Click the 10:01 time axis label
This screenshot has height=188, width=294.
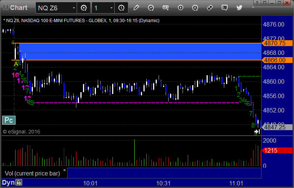(x=90, y=183)
